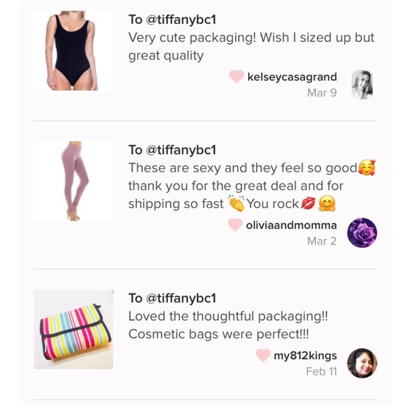Image resolution: width=411 pixels, height=411 pixels.
Task: Click heart icon beside kelseycasagrand
Action: pyautogui.click(x=237, y=77)
